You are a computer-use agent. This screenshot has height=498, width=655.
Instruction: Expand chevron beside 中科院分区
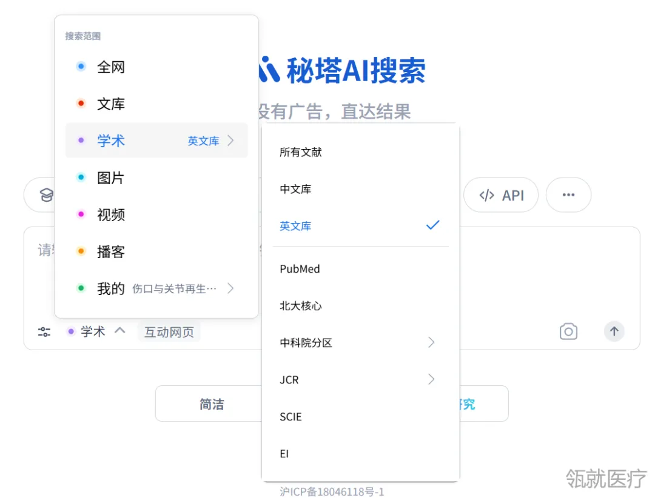click(432, 343)
